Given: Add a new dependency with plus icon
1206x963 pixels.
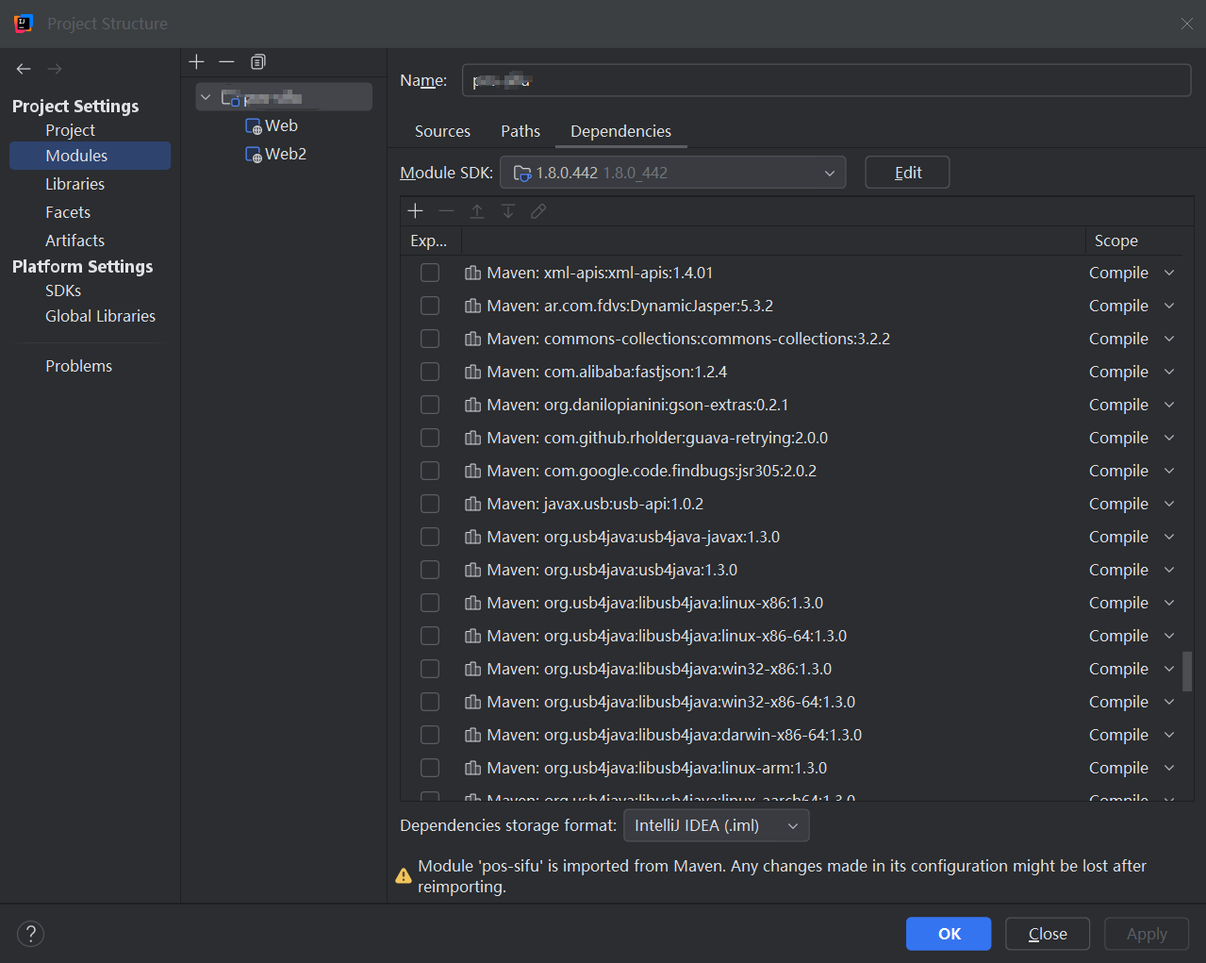Looking at the screenshot, I should [x=415, y=211].
